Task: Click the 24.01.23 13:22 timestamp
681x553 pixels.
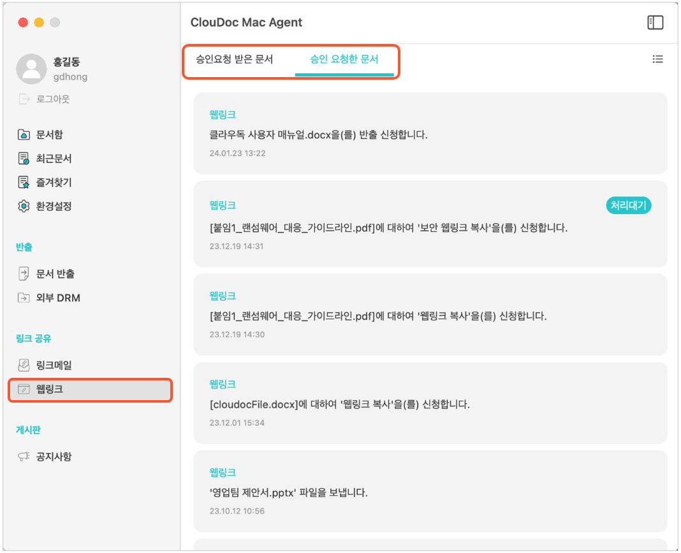Action: tap(237, 154)
